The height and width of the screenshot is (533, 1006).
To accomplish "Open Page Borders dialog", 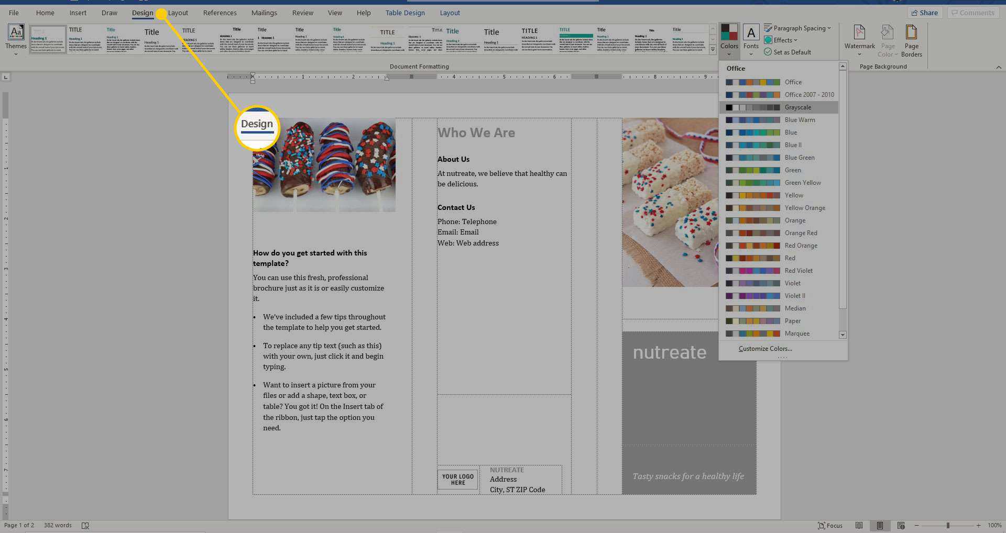I will pyautogui.click(x=911, y=40).
